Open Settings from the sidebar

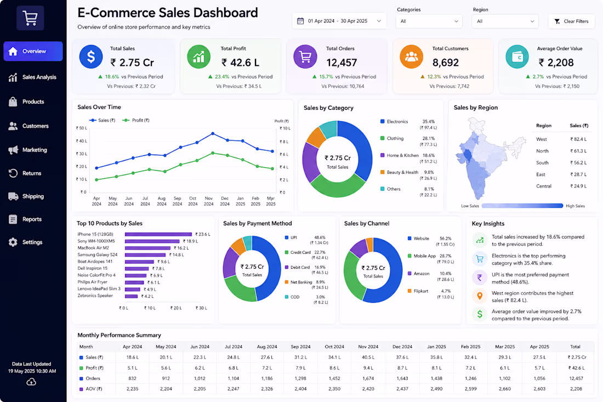(33, 242)
